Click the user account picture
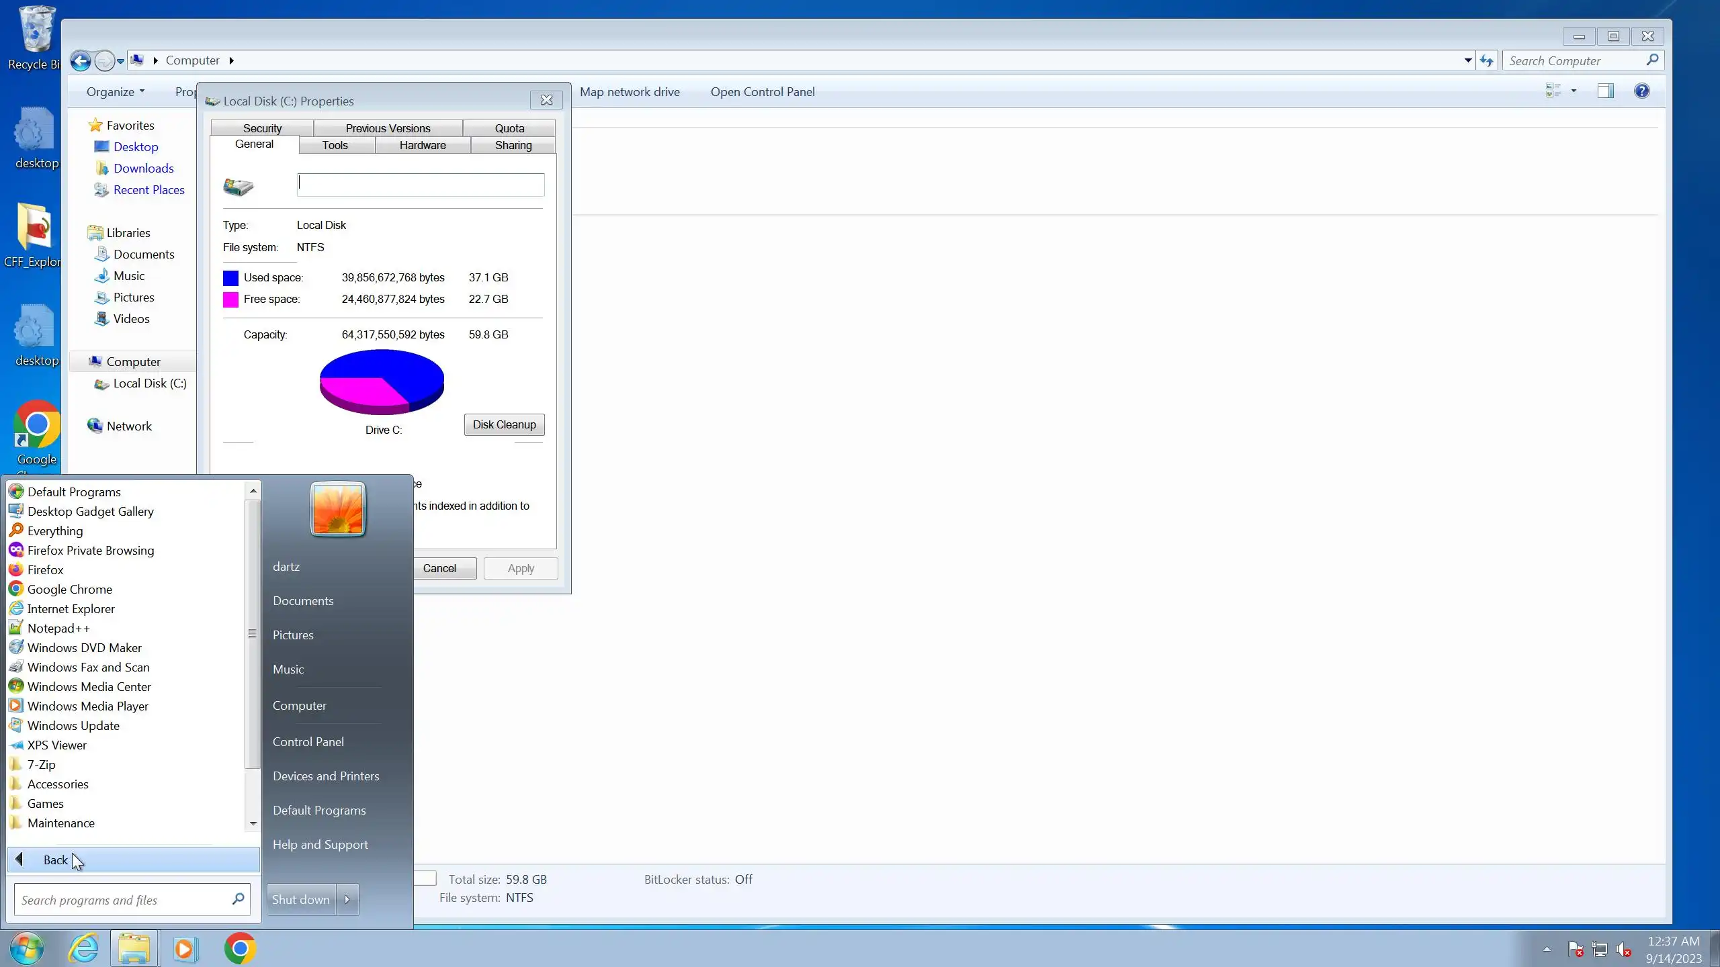 [x=337, y=509]
